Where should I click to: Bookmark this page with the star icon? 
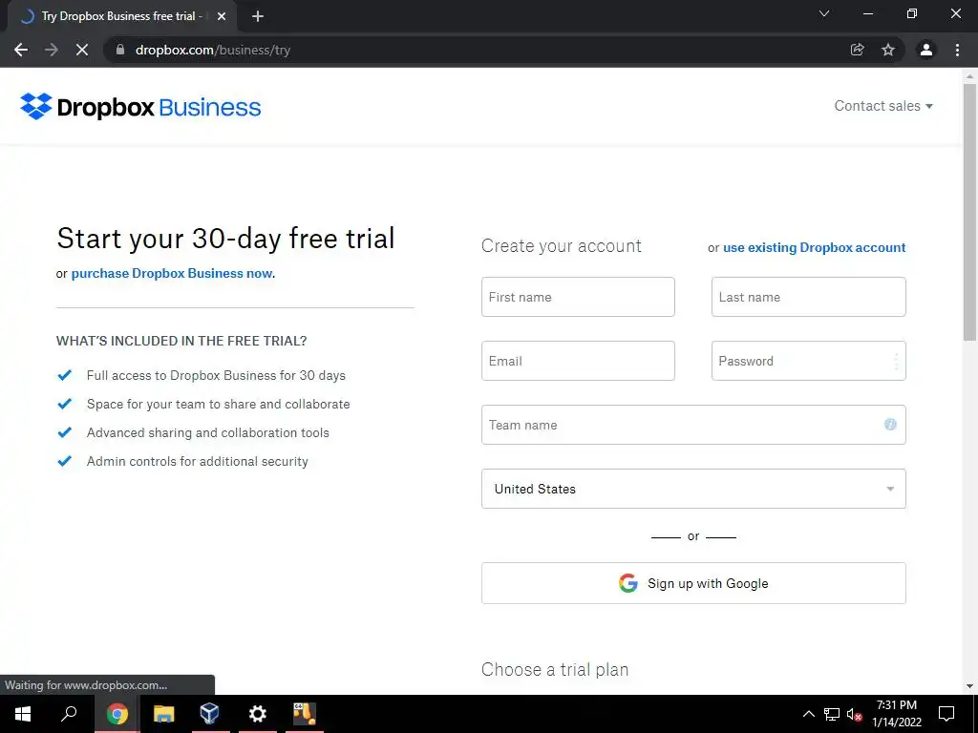coord(888,50)
